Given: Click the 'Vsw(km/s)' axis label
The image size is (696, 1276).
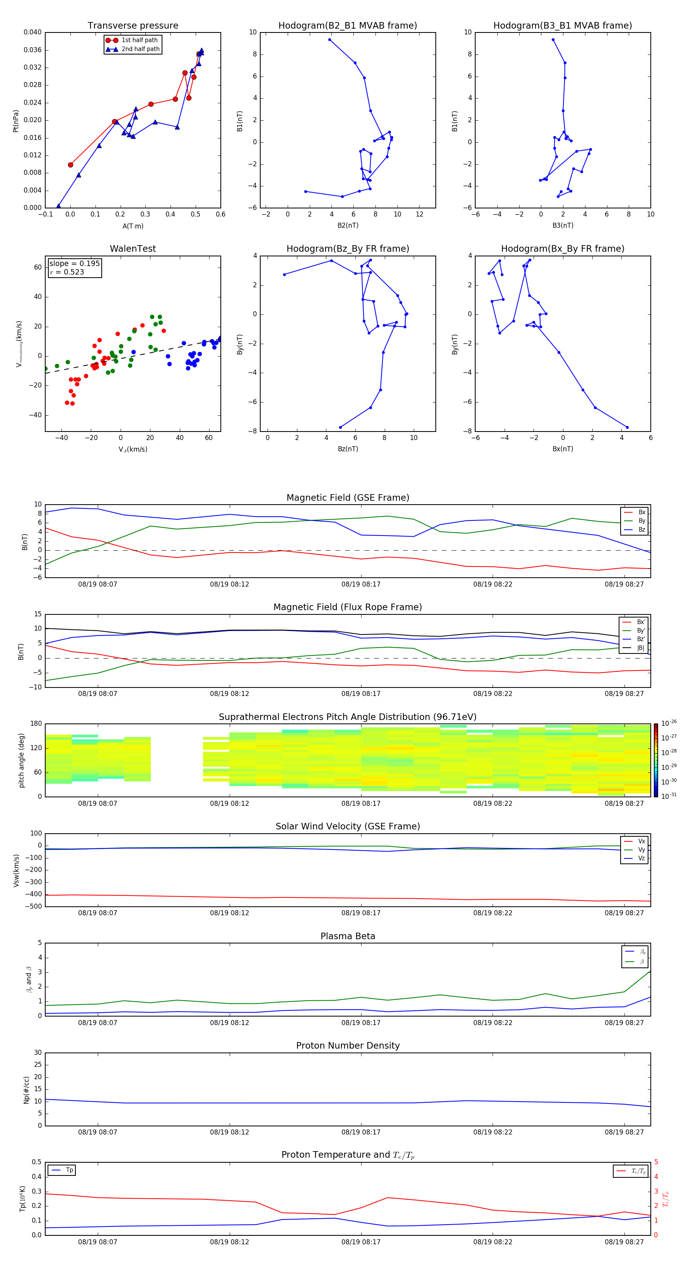Looking at the screenshot, I should pos(16,870).
